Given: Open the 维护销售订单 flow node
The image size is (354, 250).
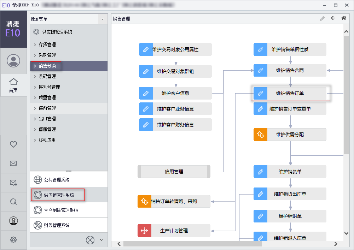Looking at the screenshot, I should coord(290,93).
